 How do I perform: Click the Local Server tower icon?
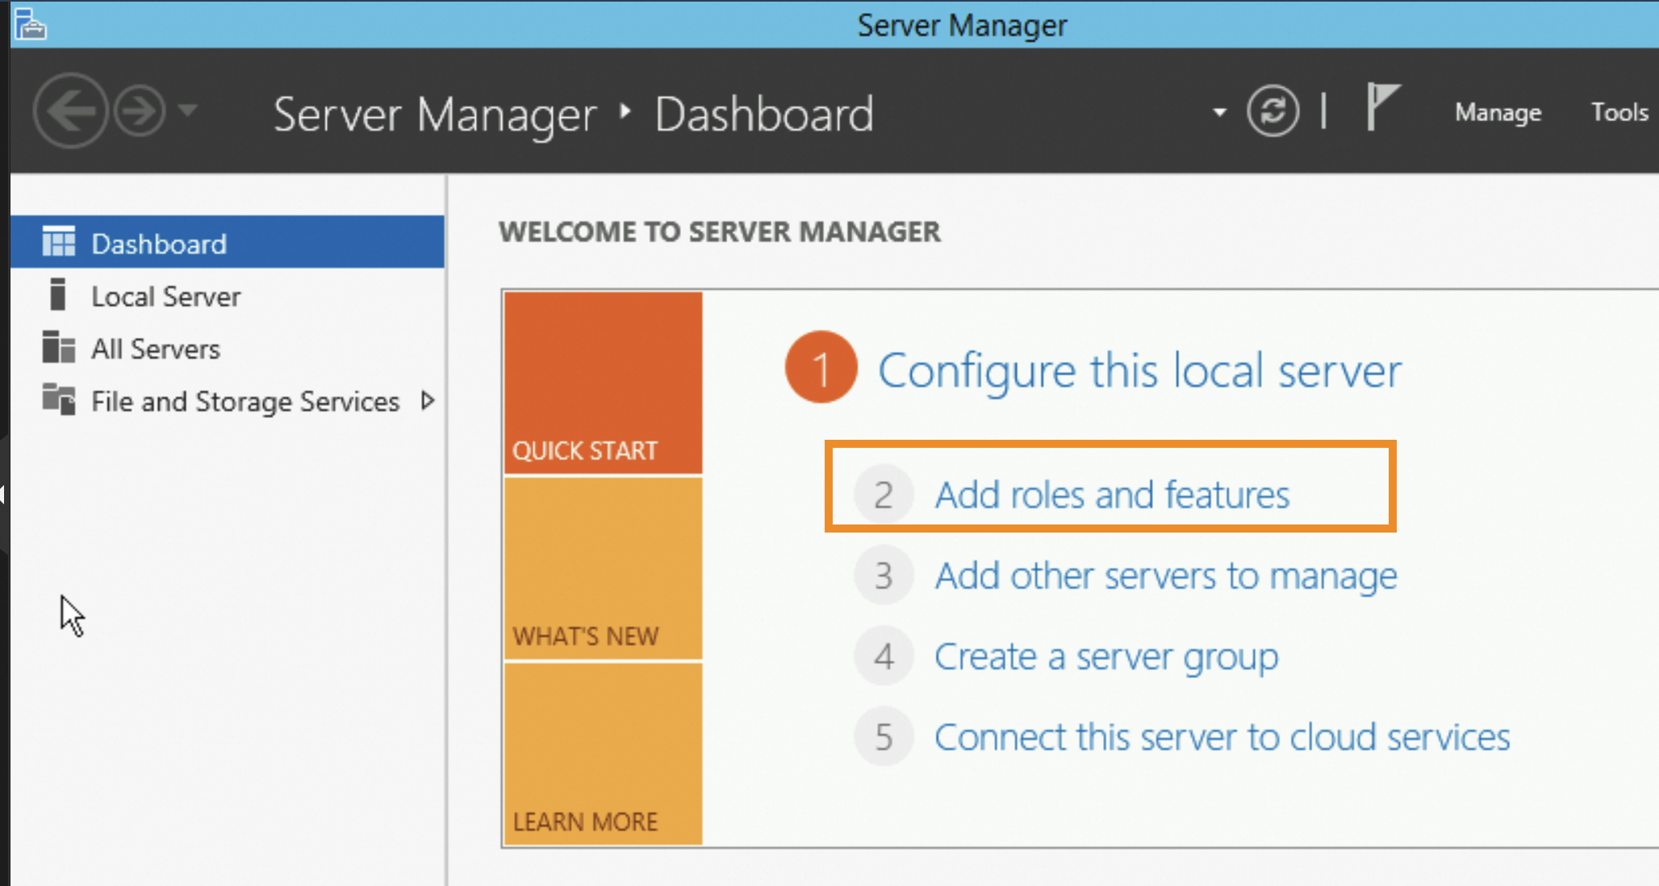(x=57, y=294)
